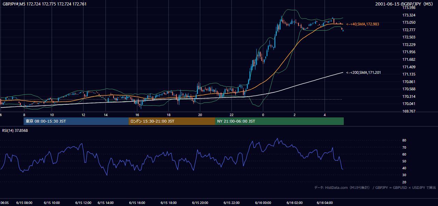Click price axis value 171.956

pos(409,52)
